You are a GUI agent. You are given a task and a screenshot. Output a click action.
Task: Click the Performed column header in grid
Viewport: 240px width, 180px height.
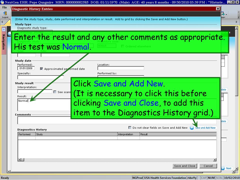click(27, 134)
